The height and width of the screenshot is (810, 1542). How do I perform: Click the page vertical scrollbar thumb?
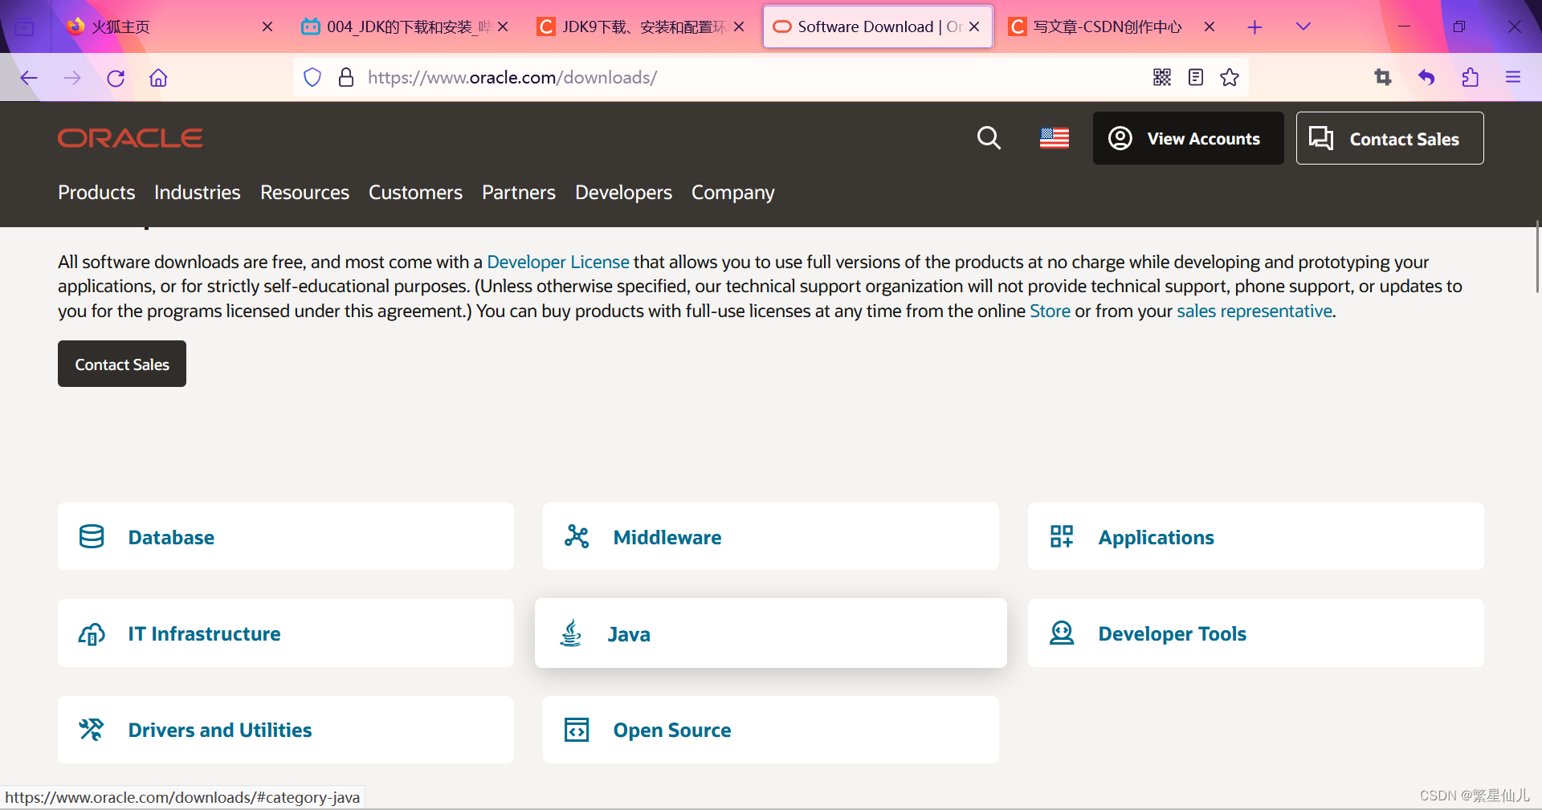(1537, 257)
